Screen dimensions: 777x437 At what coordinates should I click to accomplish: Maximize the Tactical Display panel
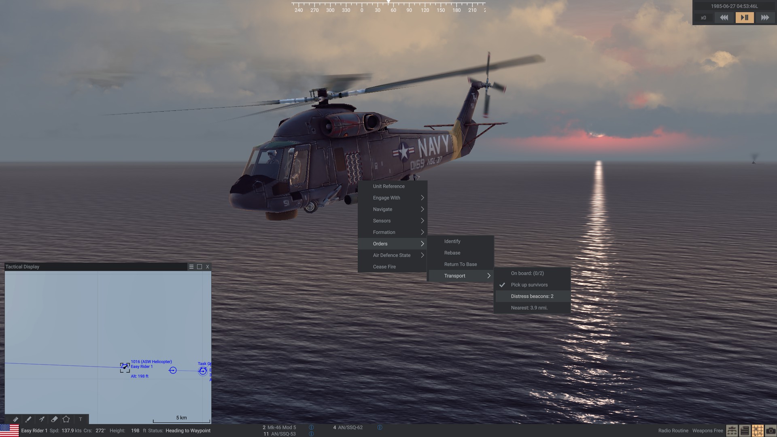(x=200, y=267)
